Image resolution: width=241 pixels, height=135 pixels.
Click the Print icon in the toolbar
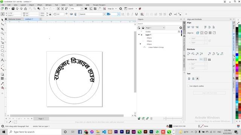tap(26, 9)
